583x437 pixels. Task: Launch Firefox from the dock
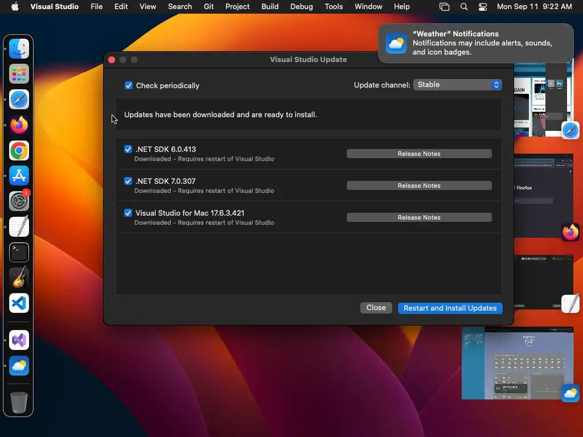point(19,125)
